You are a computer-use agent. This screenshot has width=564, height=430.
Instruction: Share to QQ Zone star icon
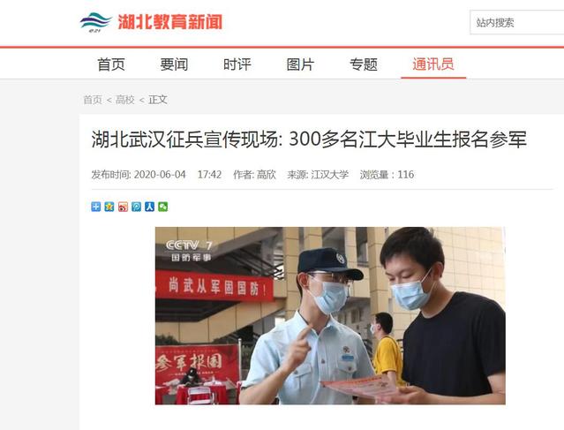[x=109, y=207]
